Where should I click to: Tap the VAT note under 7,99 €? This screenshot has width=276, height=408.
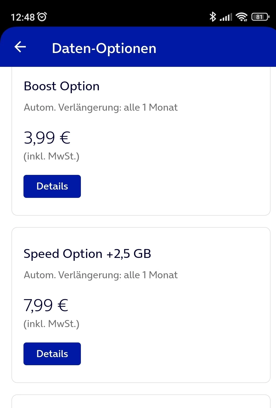coord(51,324)
